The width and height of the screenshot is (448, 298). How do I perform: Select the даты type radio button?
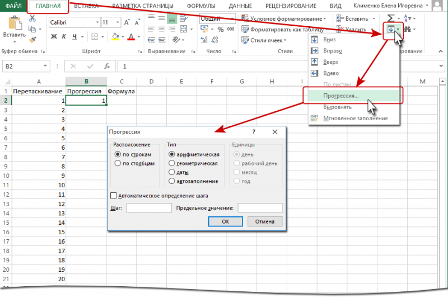pyautogui.click(x=171, y=172)
